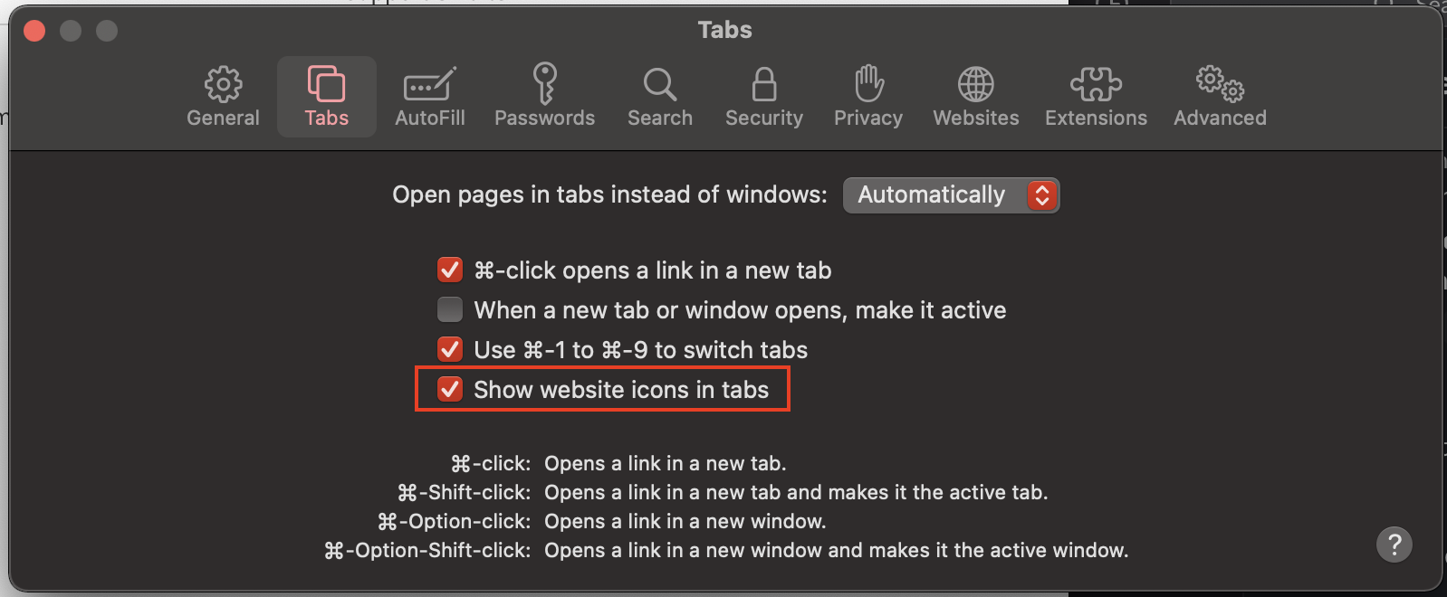
Task: Select the Privacy hand icon
Action: [868, 84]
